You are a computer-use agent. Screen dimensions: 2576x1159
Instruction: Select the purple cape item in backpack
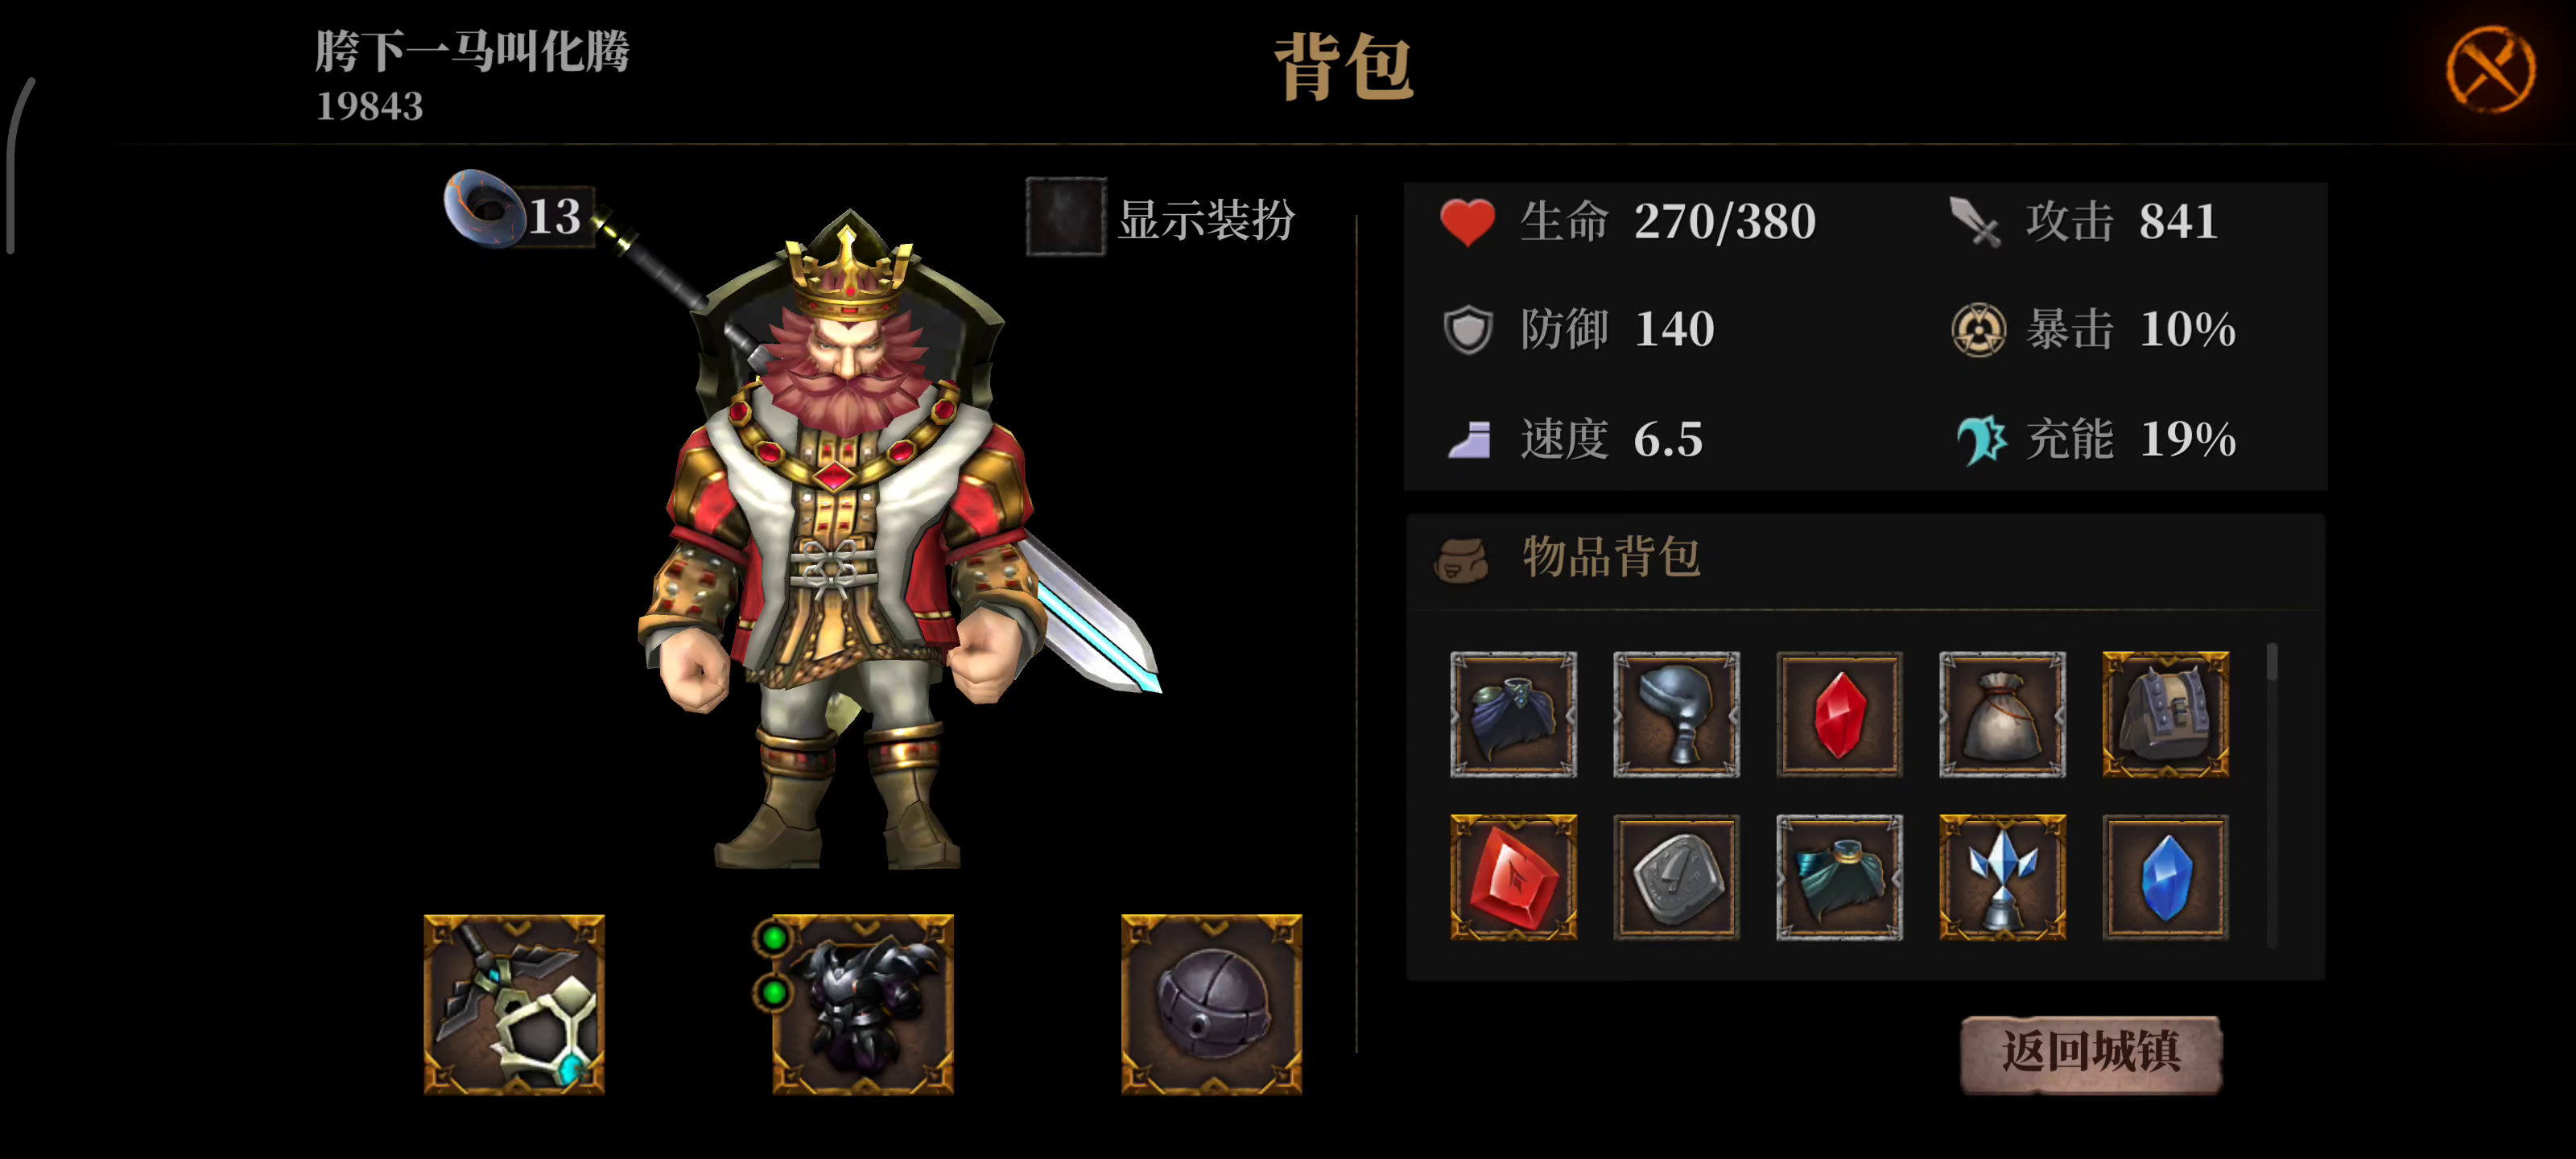pos(1513,714)
